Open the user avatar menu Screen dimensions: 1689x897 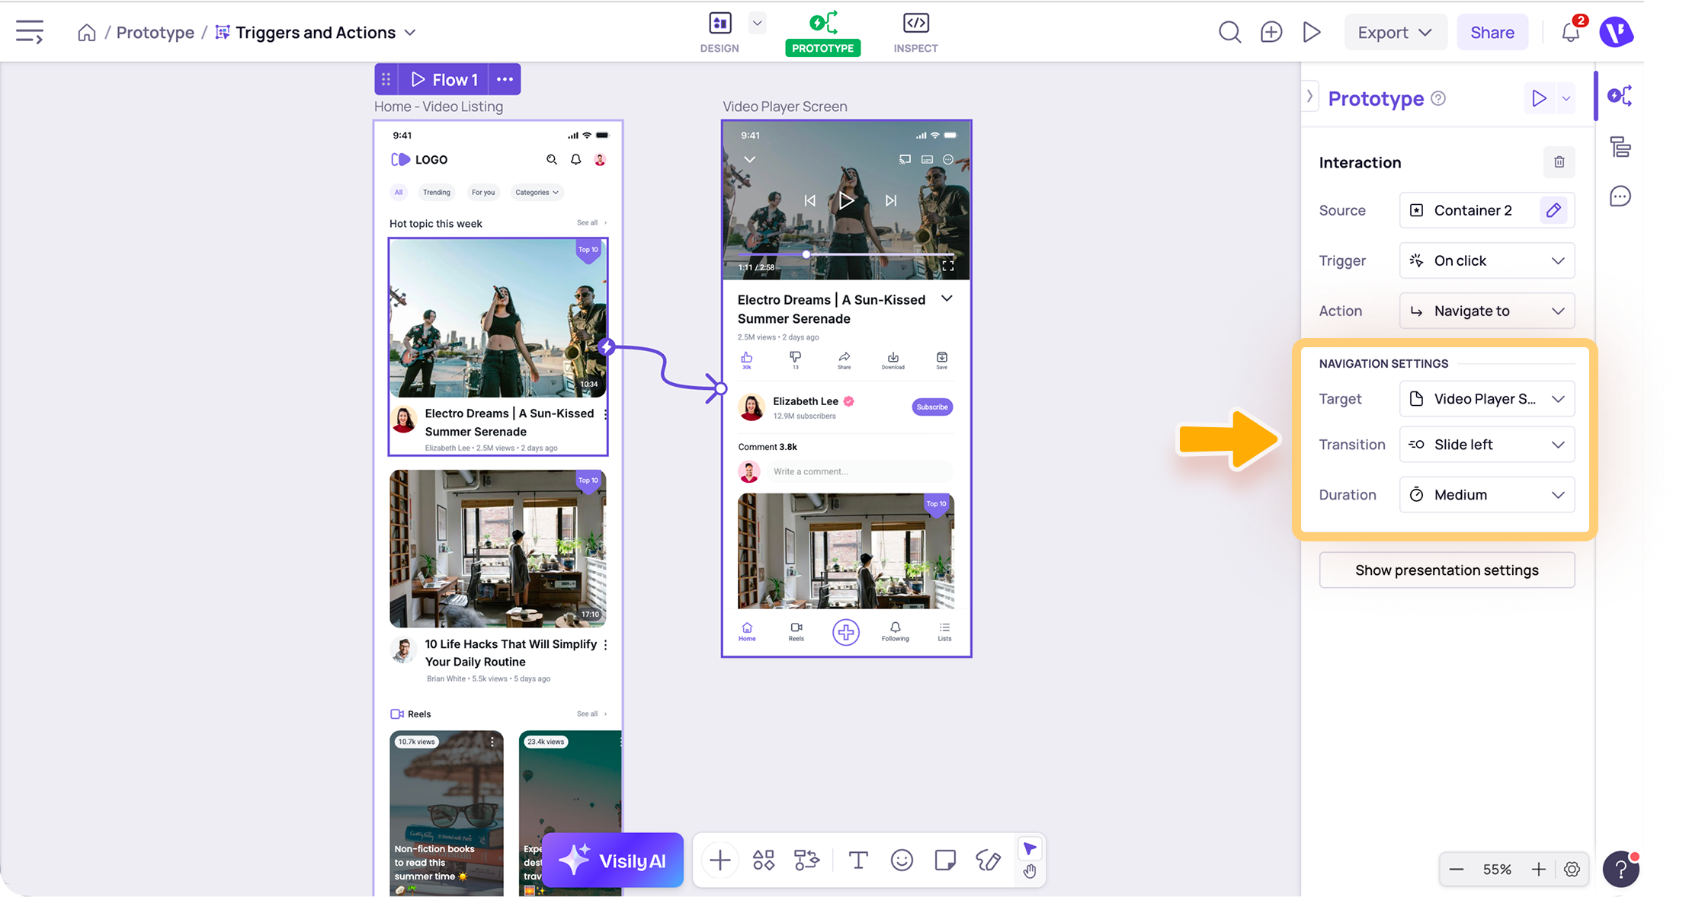click(1616, 32)
